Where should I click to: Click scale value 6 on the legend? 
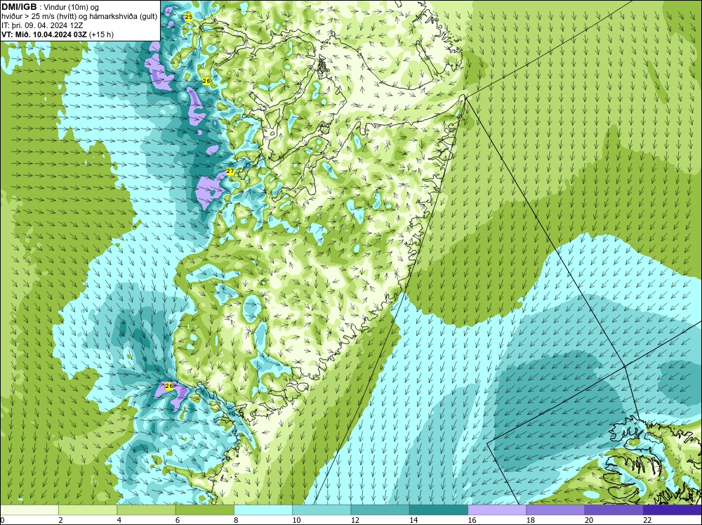tap(178, 520)
